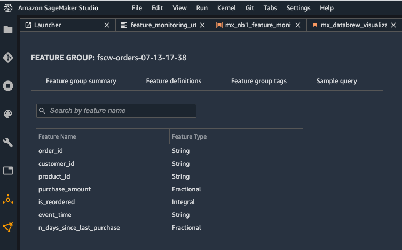Select the order_id feature row
This screenshot has width=402, height=250.
coord(170,151)
